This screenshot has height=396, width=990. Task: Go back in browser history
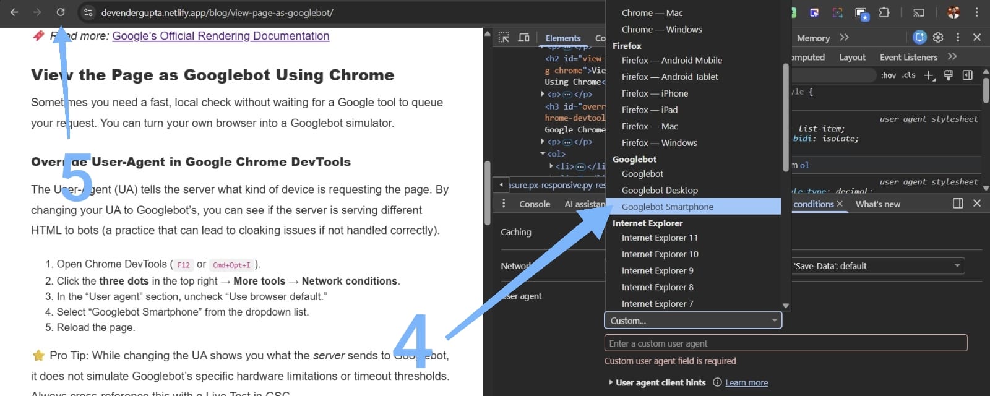coord(14,12)
